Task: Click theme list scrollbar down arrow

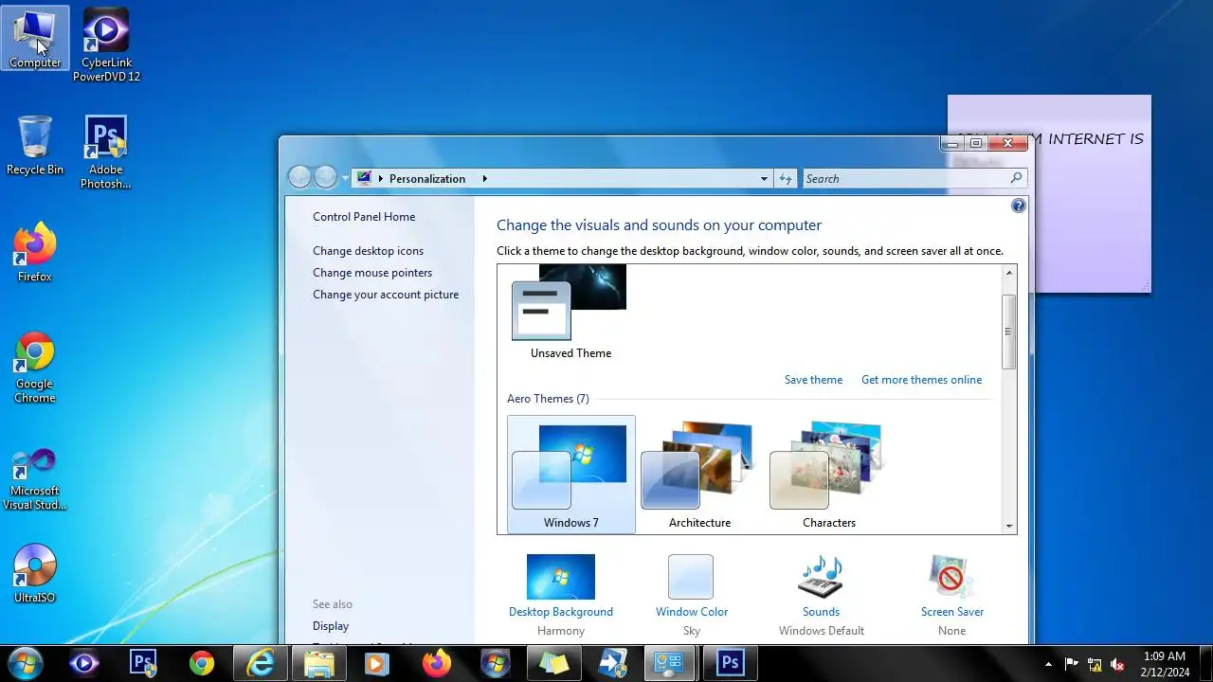Action: pyautogui.click(x=1009, y=526)
